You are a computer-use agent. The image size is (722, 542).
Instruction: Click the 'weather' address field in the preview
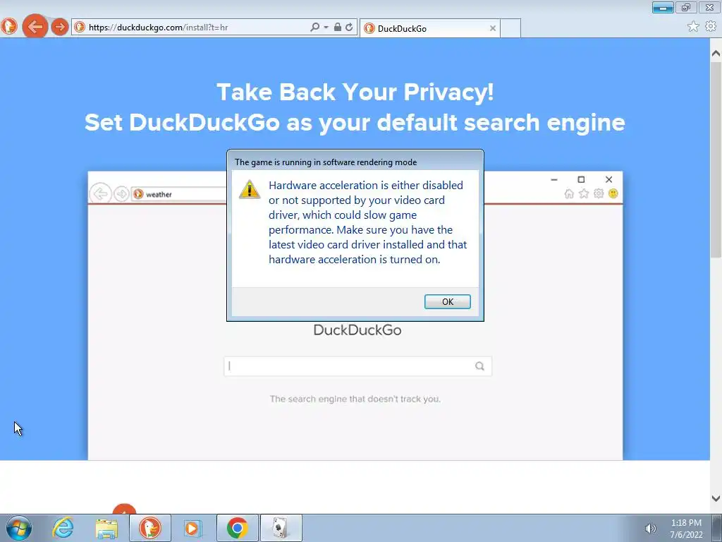pos(180,195)
